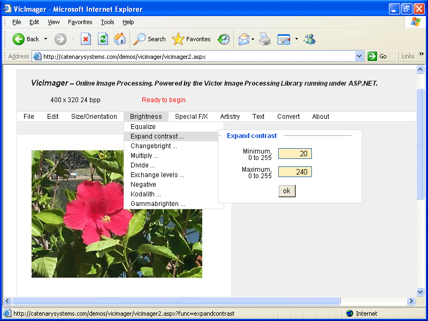Open the Brightness menu

[x=146, y=116]
